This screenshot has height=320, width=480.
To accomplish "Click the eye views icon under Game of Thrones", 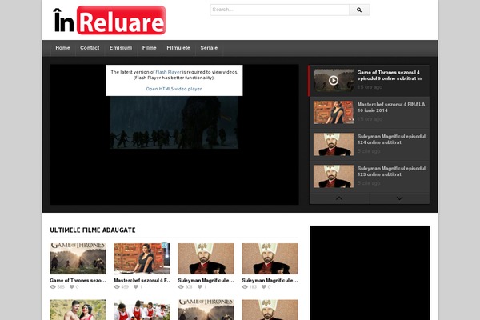I will 53,287.
